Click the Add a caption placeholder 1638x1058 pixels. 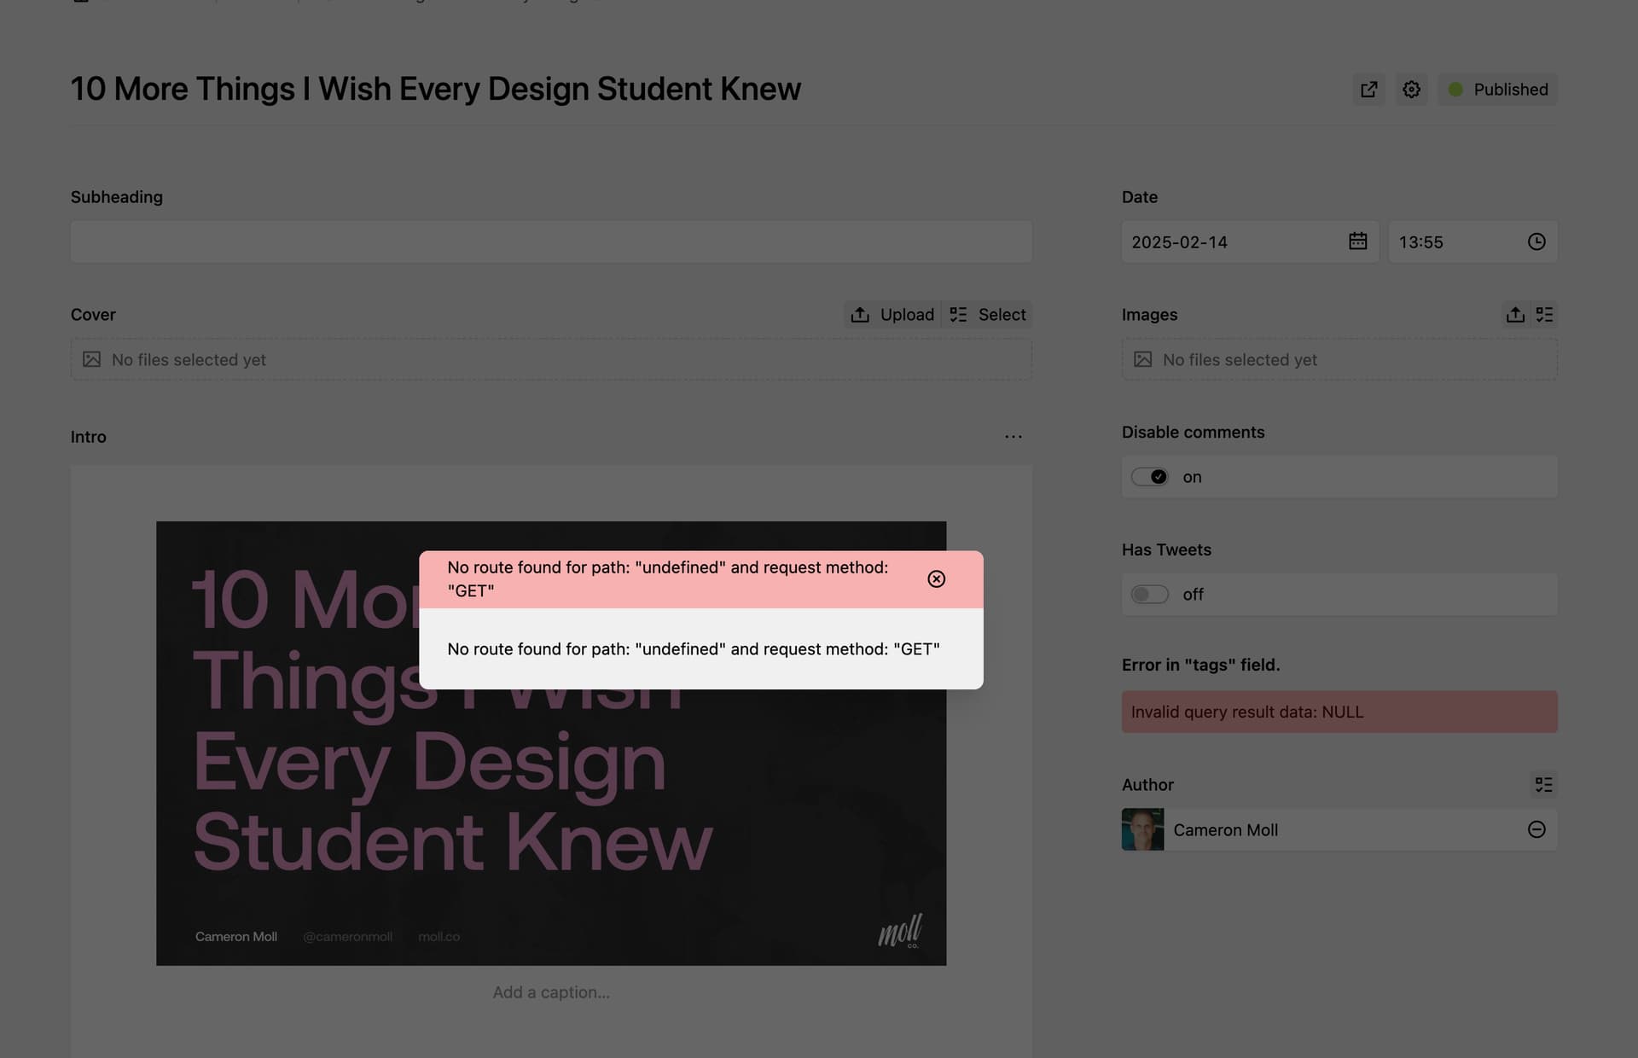click(x=551, y=992)
